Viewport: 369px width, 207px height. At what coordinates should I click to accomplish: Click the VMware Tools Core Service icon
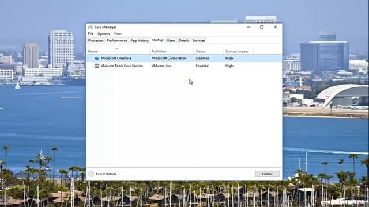click(x=97, y=66)
